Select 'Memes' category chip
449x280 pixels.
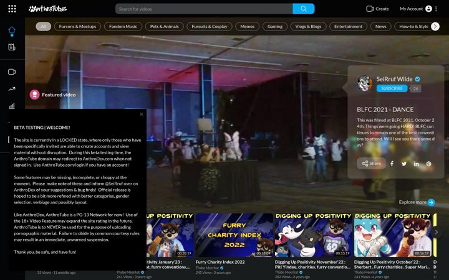[248, 27]
